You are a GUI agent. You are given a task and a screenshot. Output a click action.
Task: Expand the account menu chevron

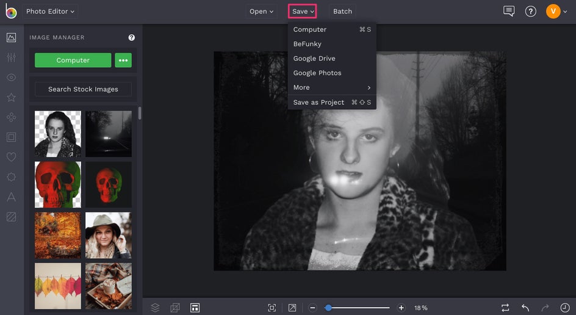coord(566,12)
